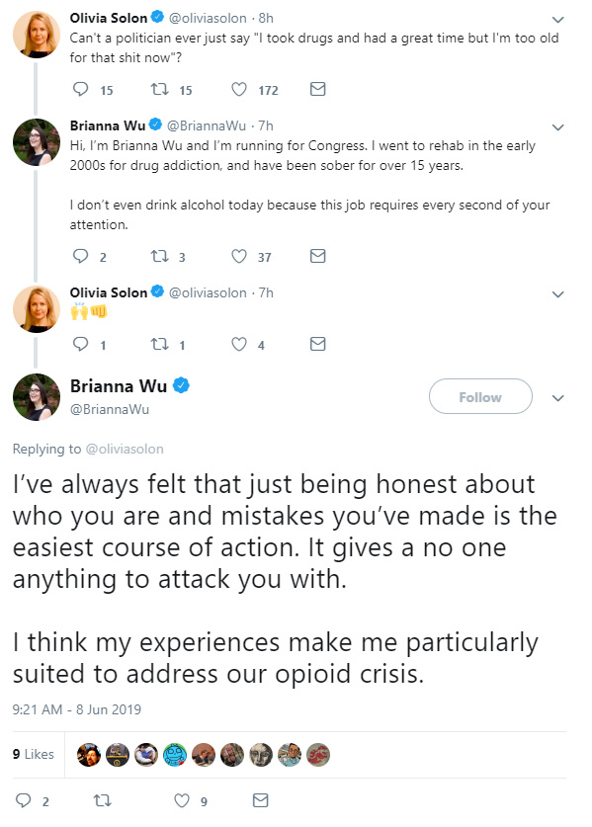Reply to Olivia's emoji tweet
Viewport: 592px width, 827px height.
[x=80, y=345]
